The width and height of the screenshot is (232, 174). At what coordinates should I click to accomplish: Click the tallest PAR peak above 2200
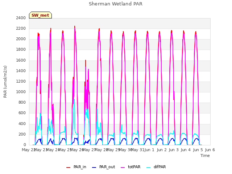click(75, 26)
